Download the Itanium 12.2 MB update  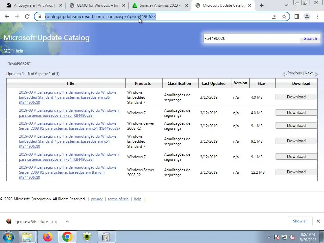click(296, 172)
